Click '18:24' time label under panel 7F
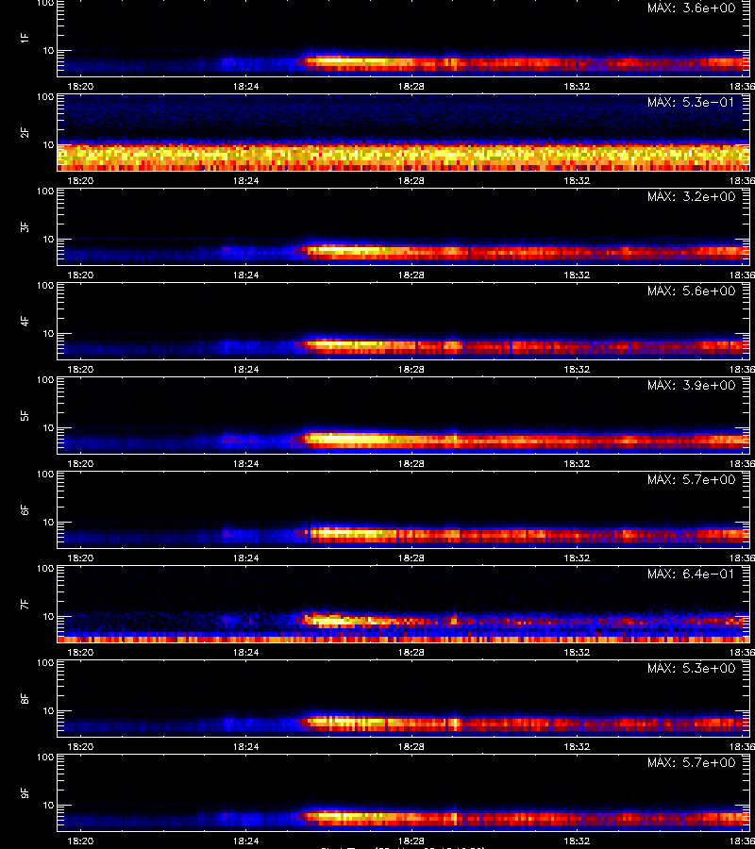 coord(246,652)
